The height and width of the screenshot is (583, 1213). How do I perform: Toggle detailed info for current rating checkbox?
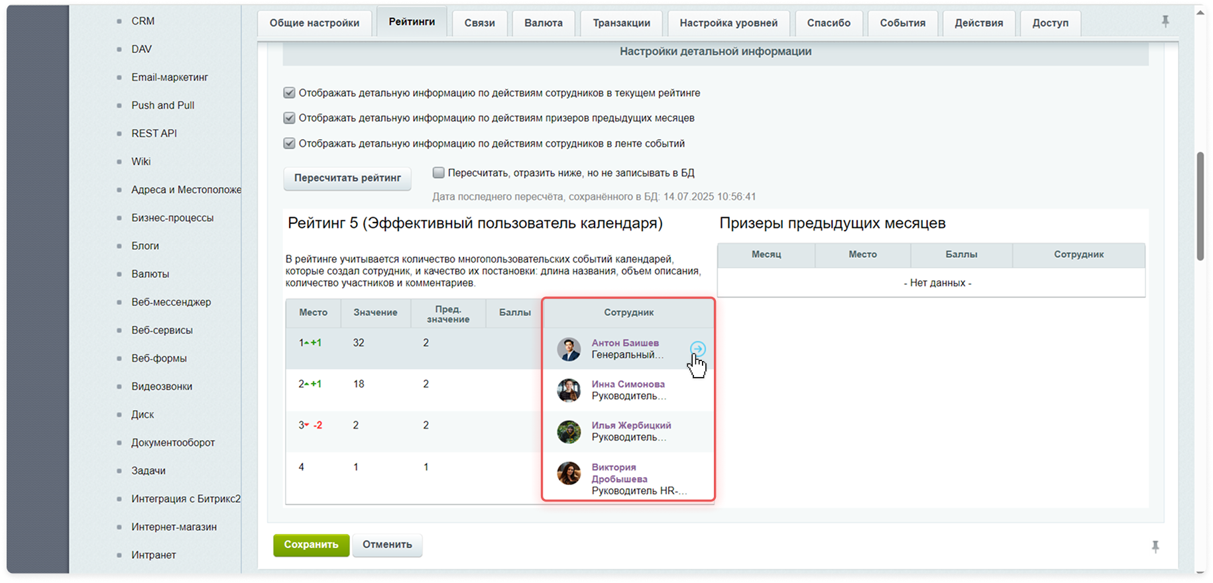(x=290, y=93)
